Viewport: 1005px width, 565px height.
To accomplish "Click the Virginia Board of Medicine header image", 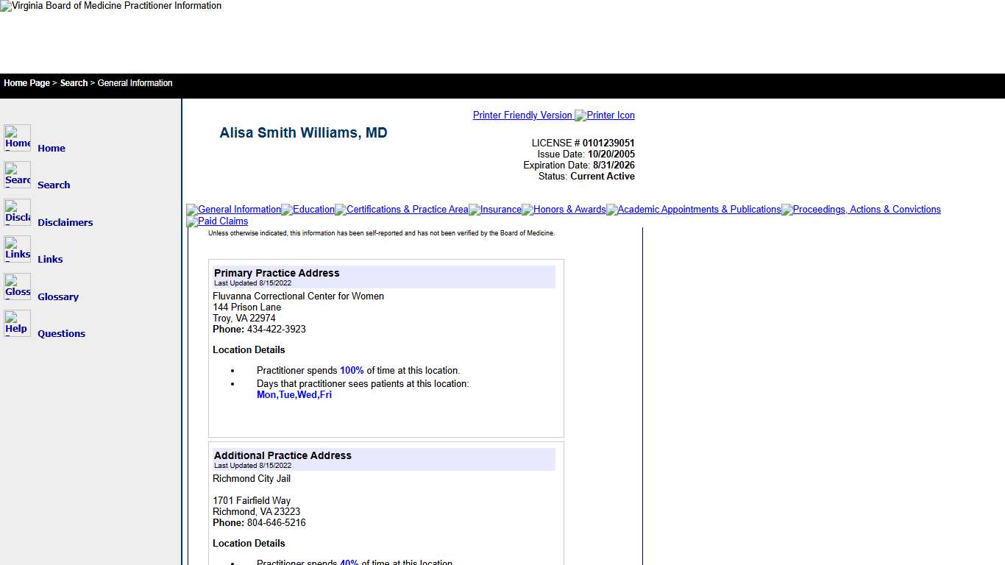I will tap(110, 6).
